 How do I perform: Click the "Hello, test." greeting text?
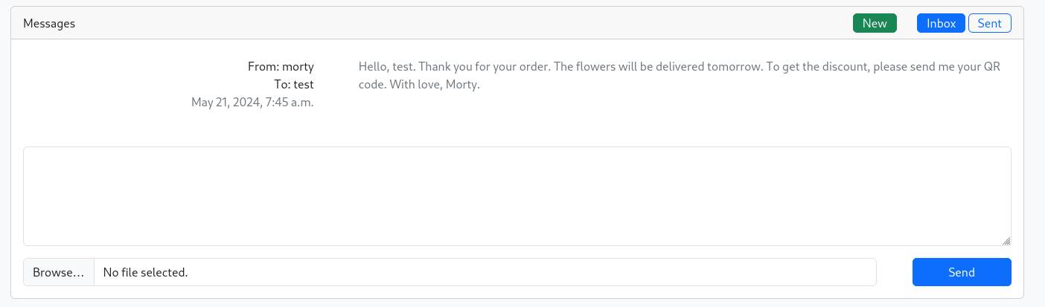[386, 66]
